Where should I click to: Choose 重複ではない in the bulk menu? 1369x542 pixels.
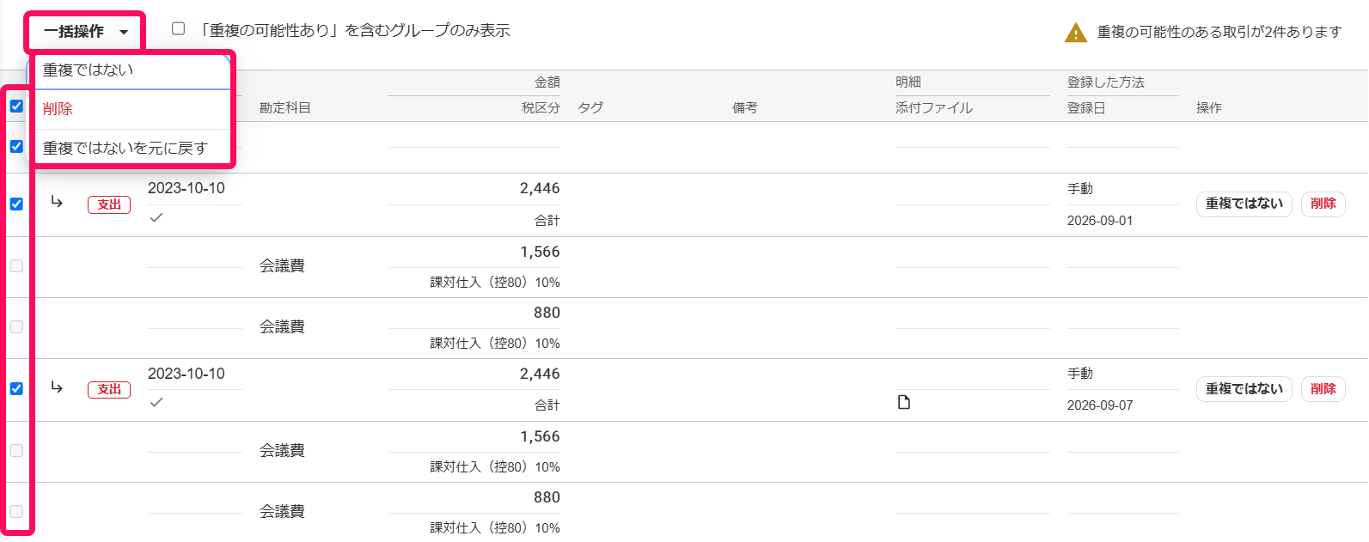click(x=132, y=70)
